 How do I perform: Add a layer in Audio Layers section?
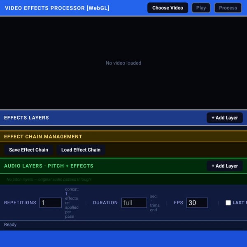pos(224,166)
